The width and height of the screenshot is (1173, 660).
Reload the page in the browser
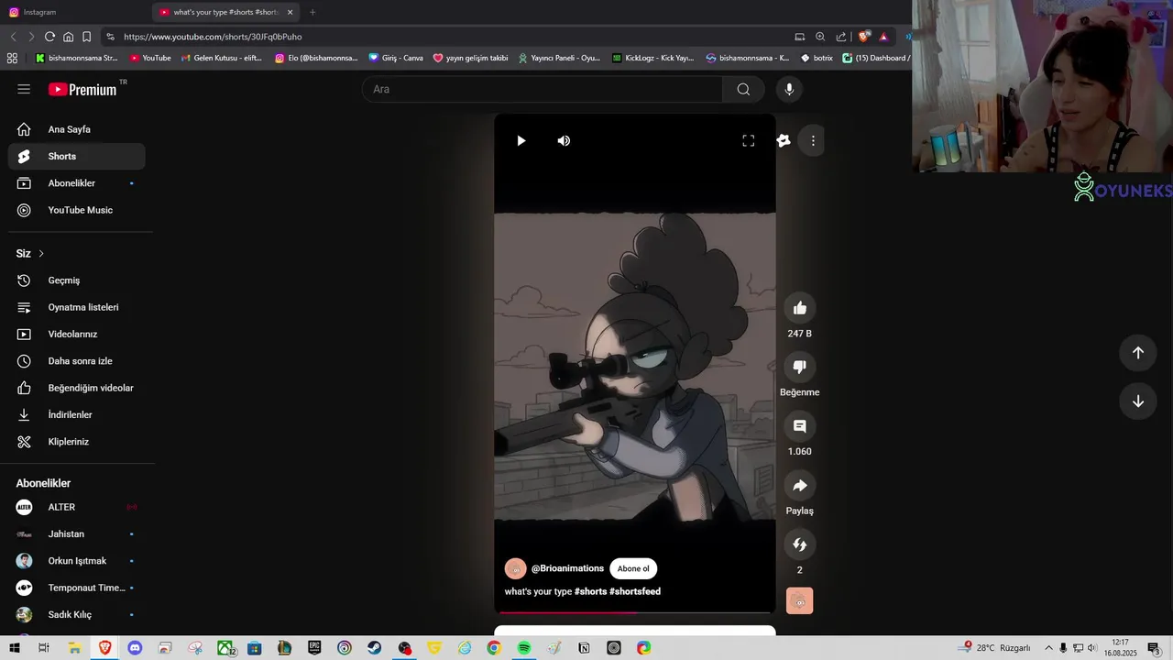pos(49,37)
